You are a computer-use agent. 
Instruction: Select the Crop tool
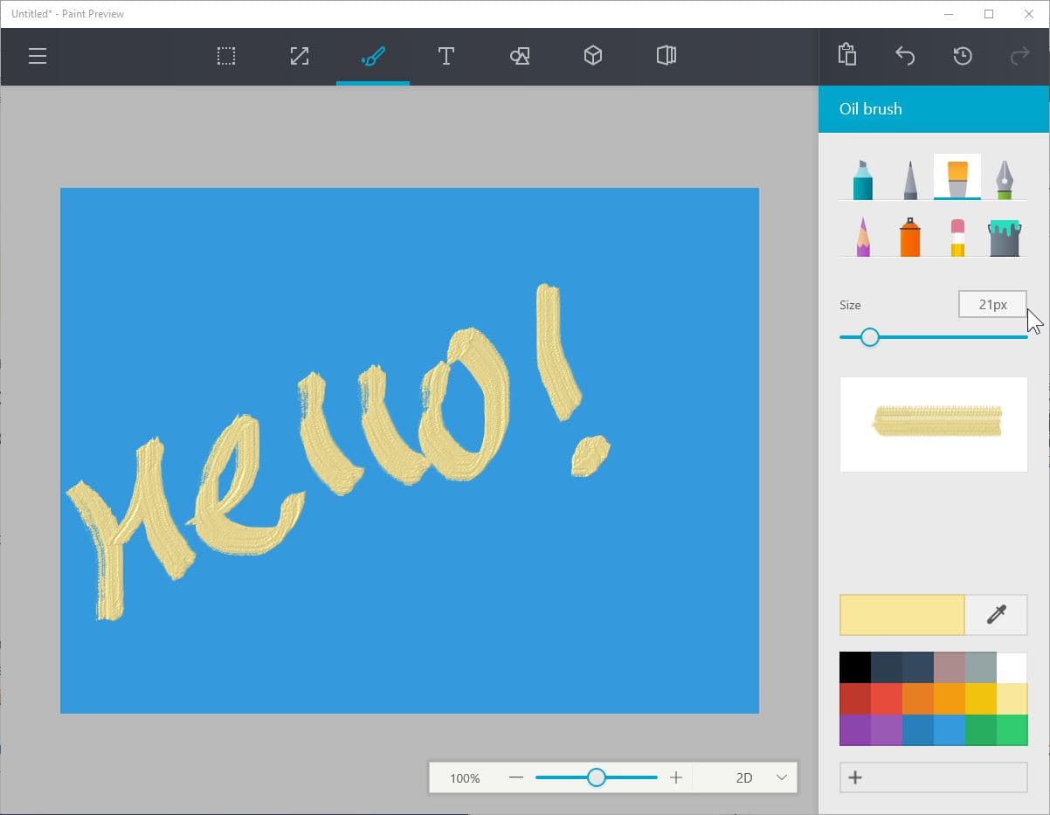click(299, 55)
